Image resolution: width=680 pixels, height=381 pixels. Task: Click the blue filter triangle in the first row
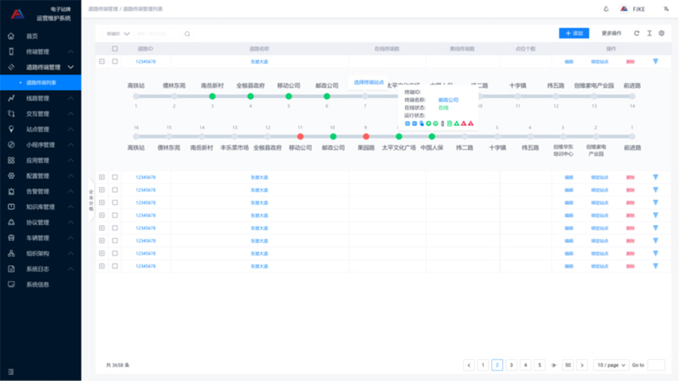pos(656,62)
